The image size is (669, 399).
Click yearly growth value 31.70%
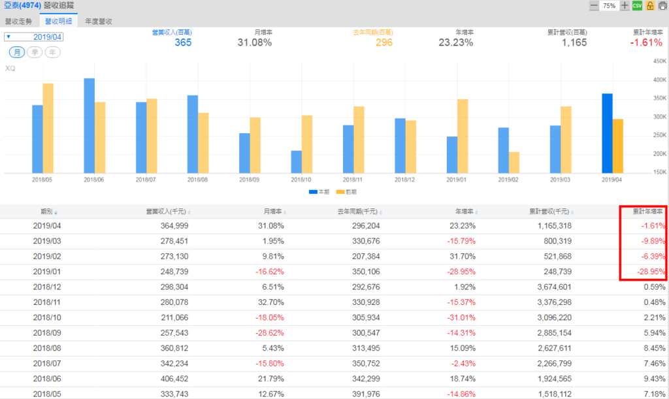click(463, 257)
